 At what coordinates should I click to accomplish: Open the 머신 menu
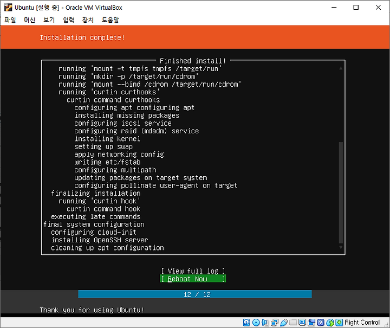[29, 20]
